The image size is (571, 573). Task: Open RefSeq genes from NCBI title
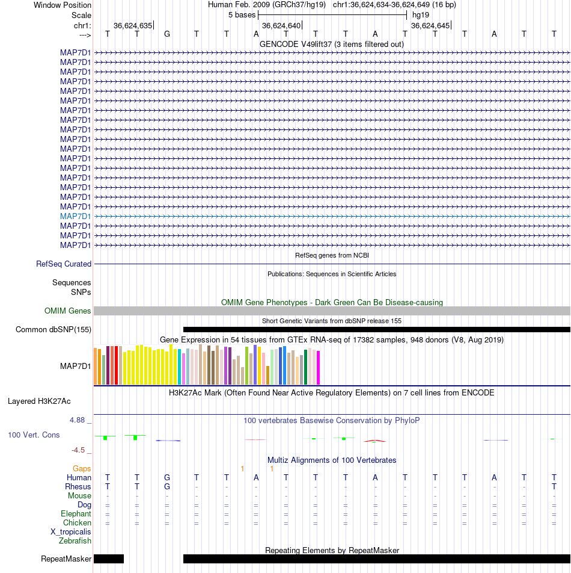point(332,255)
